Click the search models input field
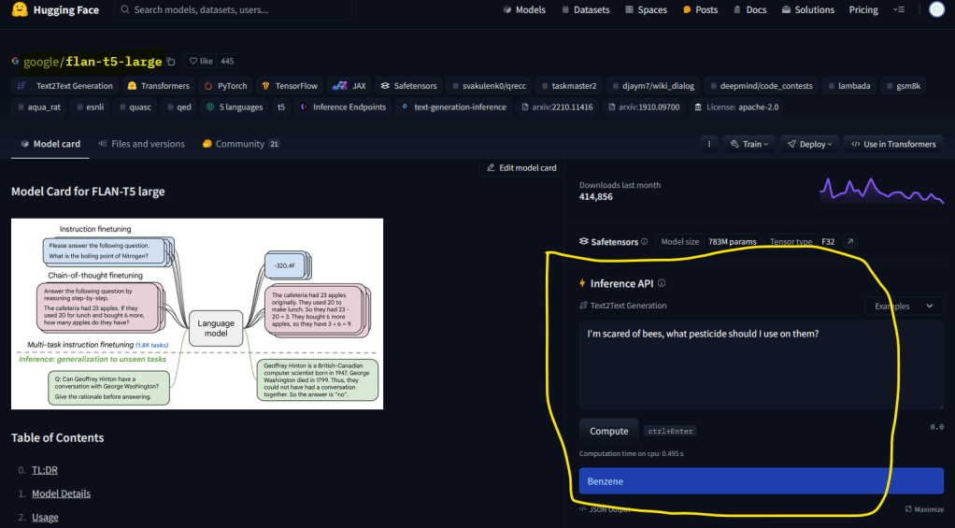 pos(238,10)
